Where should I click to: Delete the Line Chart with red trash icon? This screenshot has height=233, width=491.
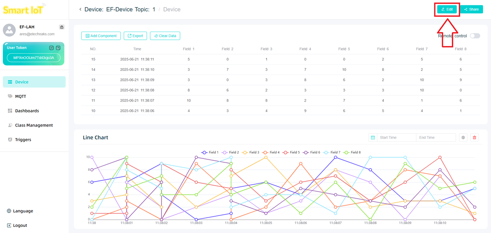click(x=475, y=138)
